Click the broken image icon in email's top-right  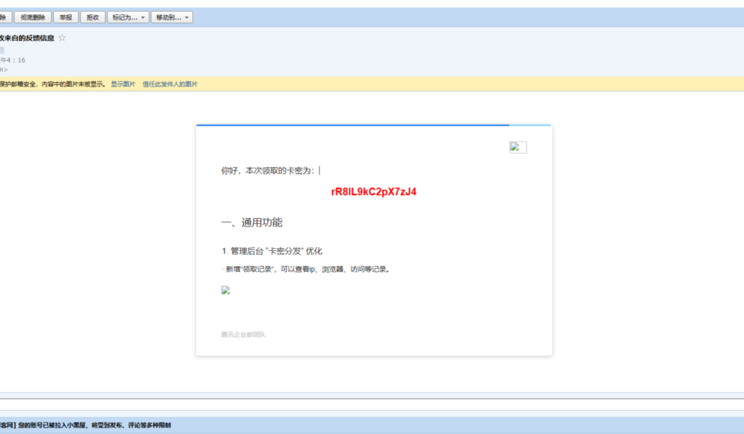tap(517, 147)
